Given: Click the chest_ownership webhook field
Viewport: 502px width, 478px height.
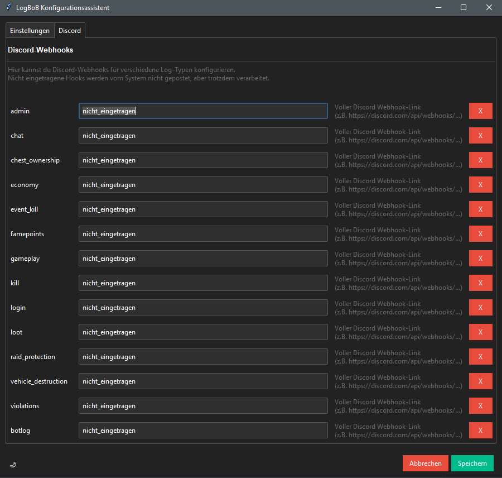Looking at the screenshot, I should click(203, 160).
